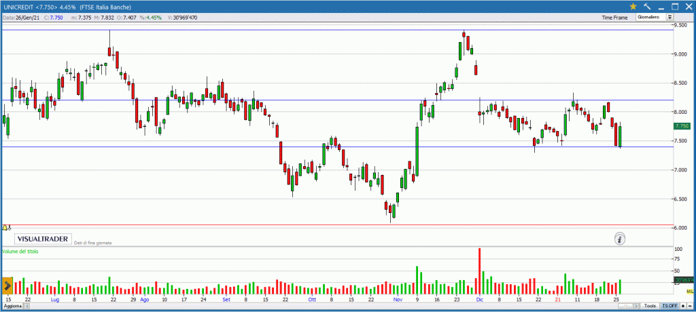Zoom in with the plus button
This screenshot has height=312, width=696.
coord(683,306)
